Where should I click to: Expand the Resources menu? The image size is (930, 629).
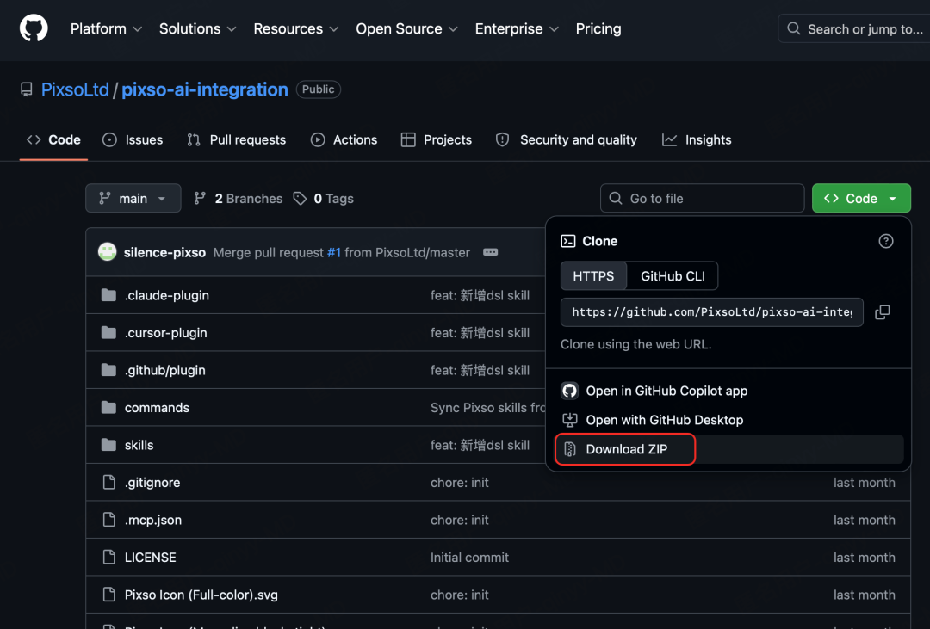pos(296,28)
